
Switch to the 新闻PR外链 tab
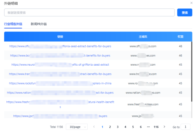click(x=39, y=24)
